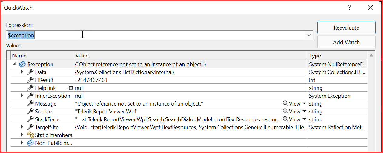383x153 pixels.
Task: Expand the InnerException node
Action: pos(22,96)
